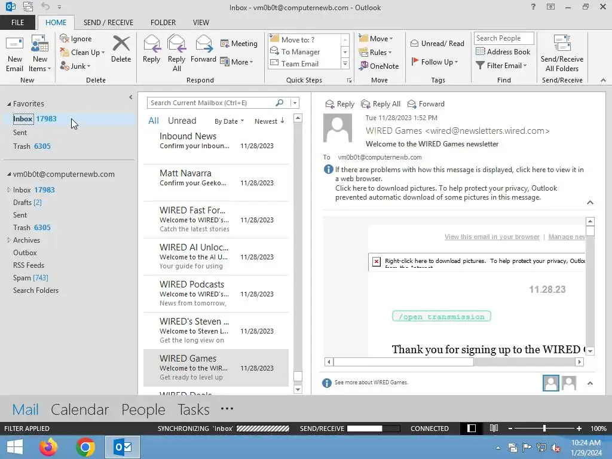Open People navigation
612x459 pixels.
tap(143, 409)
